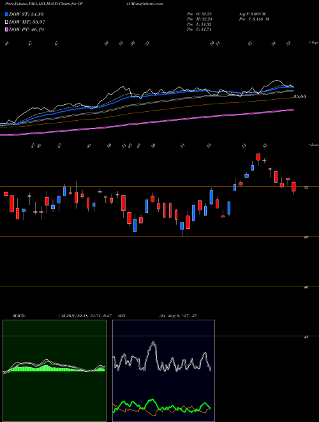Click the Pre C: 51.71 closing value
The width and height of the screenshot is (319, 422).
pyautogui.click(x=200, y=29)
